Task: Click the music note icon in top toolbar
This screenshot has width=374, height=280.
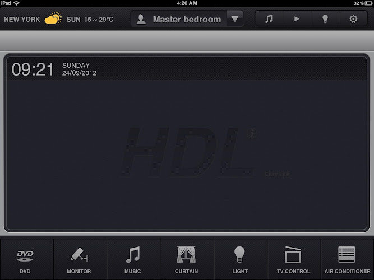Action: [x=269, y=18]
